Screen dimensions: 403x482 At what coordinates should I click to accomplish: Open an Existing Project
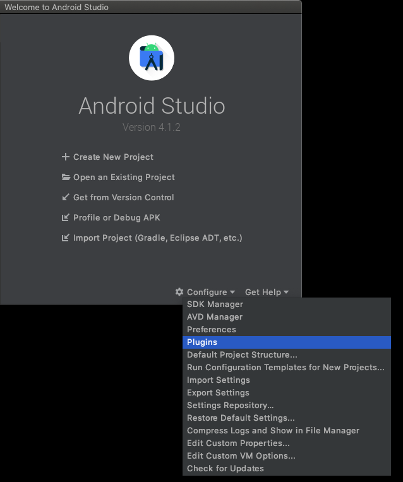pos(124,177)
